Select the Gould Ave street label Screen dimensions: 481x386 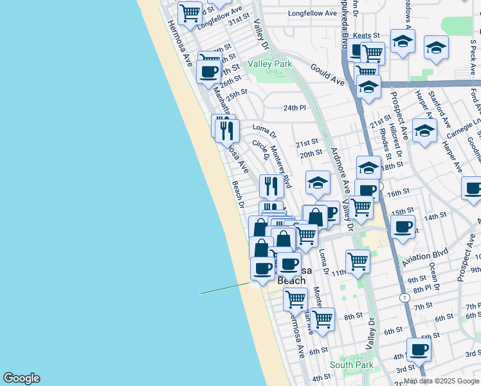point(327,75)
